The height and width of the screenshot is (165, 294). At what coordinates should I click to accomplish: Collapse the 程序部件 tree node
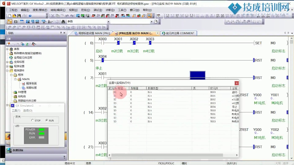pos(7,70)
